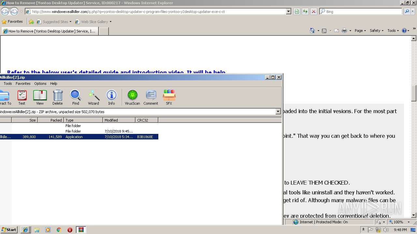Open Windows Explorer folder from the taskbar
Viewport: 417px width, 234px height.
(x=37, y=230)
